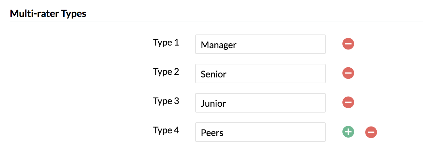Remove the Manager rater type
This screenshot has height=162, width=423.
pos(348,44)
